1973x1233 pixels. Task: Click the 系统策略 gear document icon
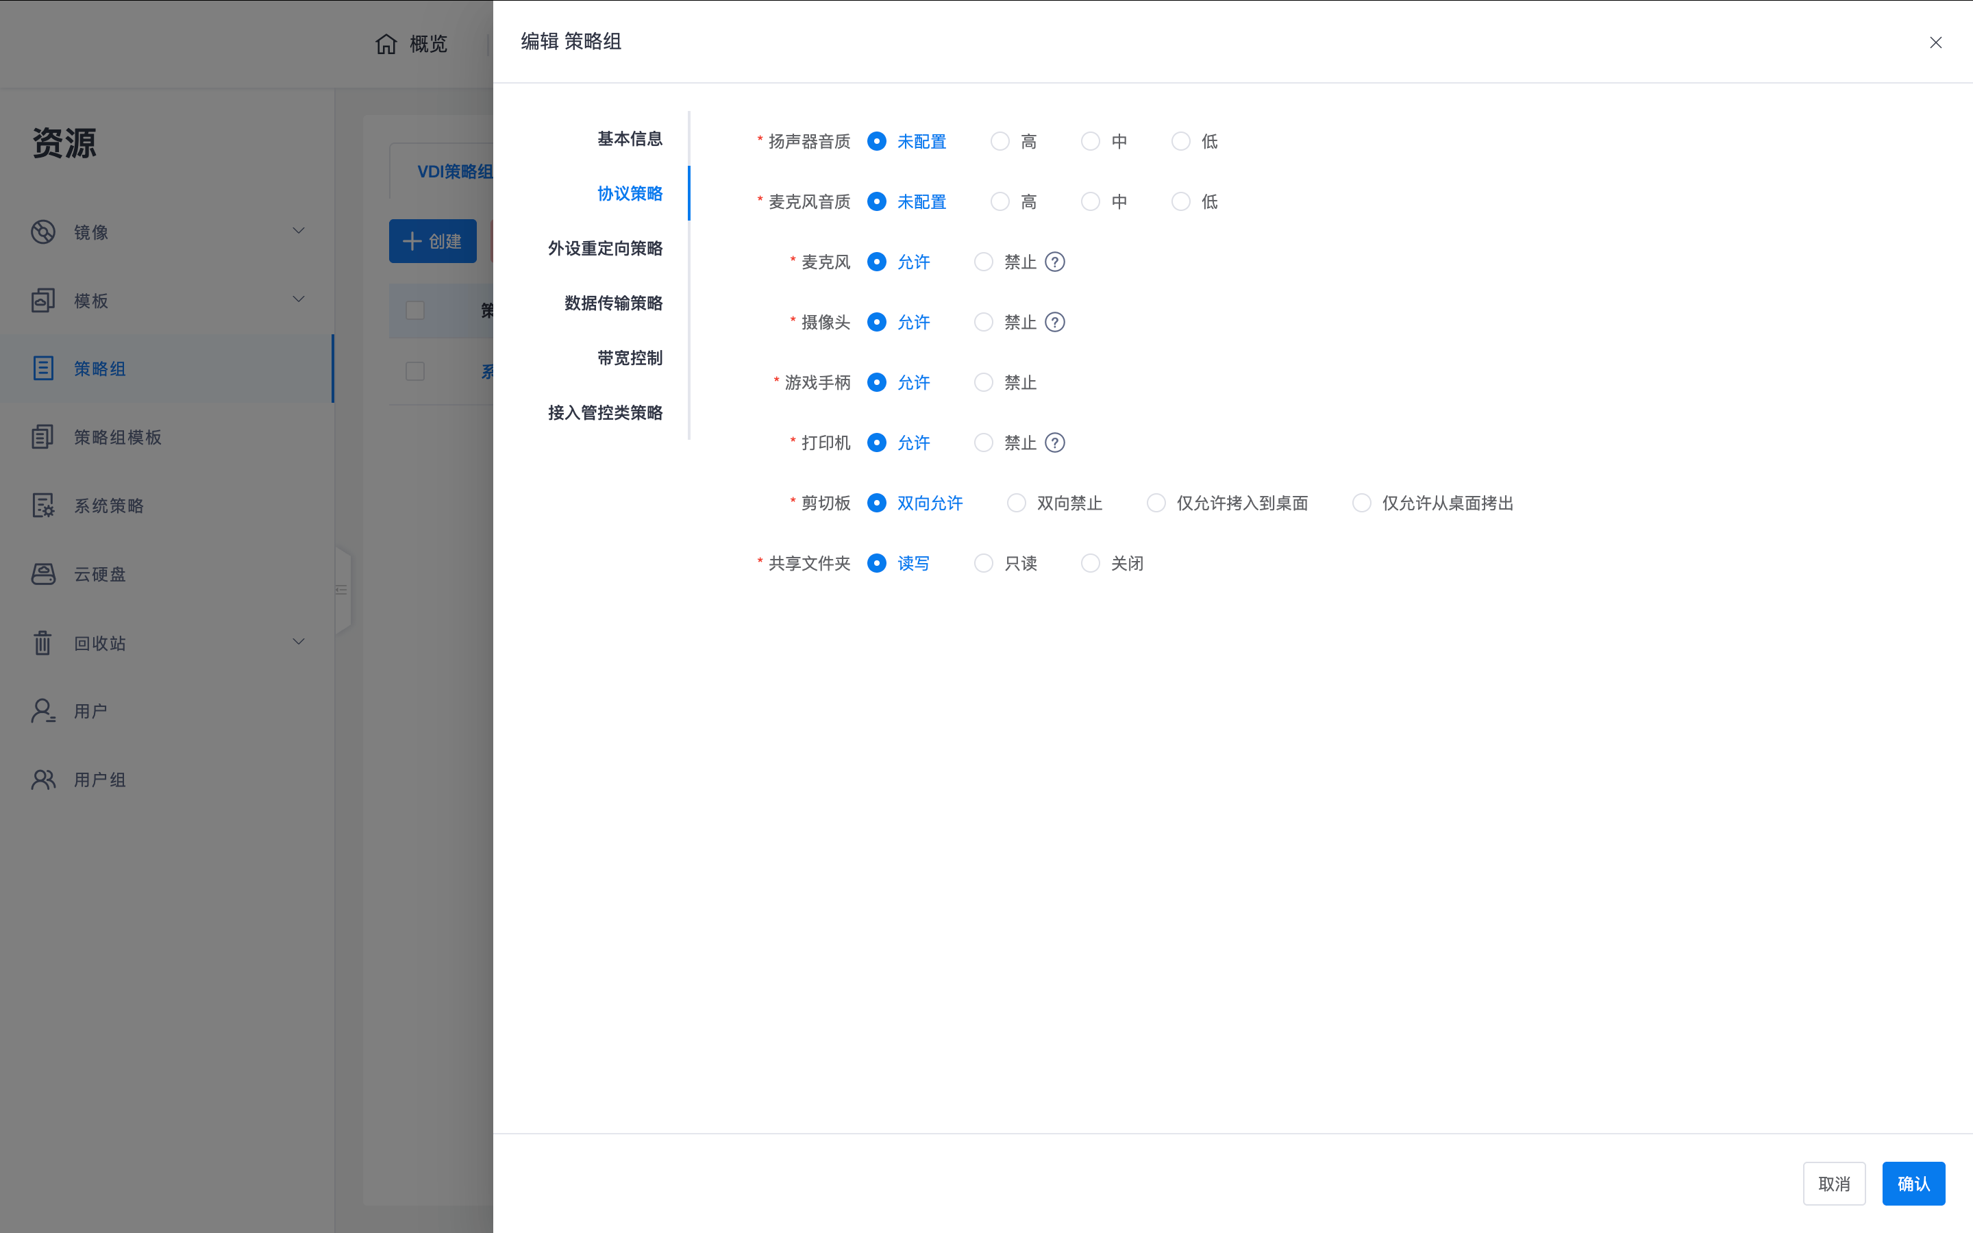click(x=43, y=506)
